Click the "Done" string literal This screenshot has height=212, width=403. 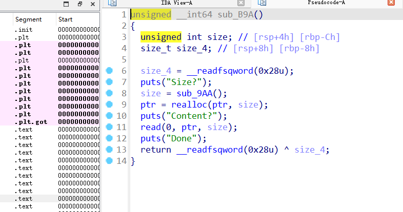(182, 139)
